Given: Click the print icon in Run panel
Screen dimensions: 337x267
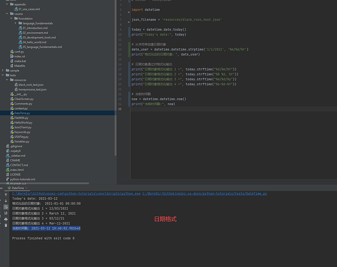Looking at the screenshot, I should pos(6,219).
